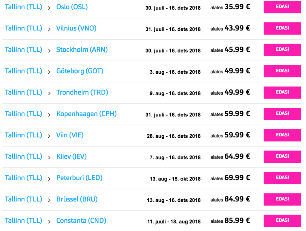Click EDASI for the Trondheim flight

pos(282,93)
